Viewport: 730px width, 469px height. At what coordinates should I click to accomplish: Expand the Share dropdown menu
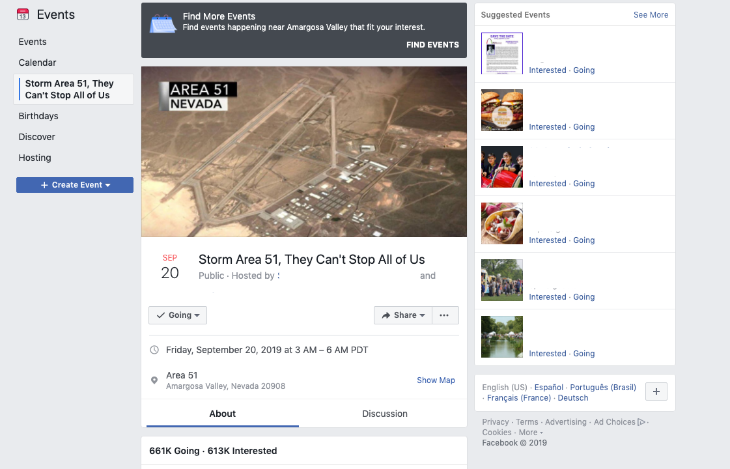(403, 315)
